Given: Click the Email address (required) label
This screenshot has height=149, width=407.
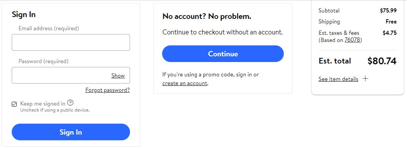Looking at the screenshot, I should [x=49, y=28].
